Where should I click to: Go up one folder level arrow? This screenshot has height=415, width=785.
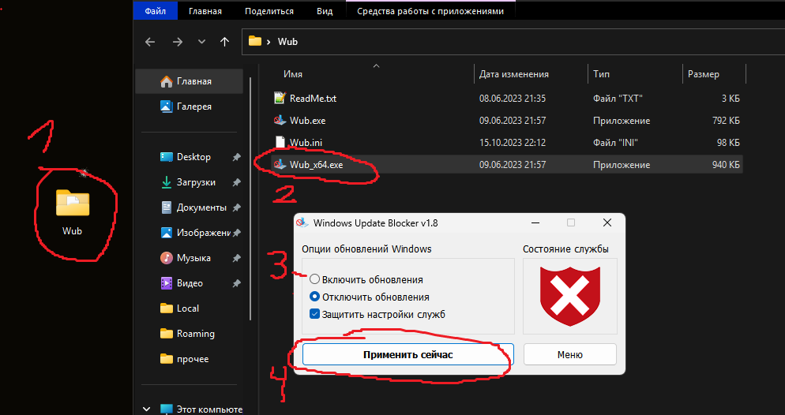click(225, 42)
